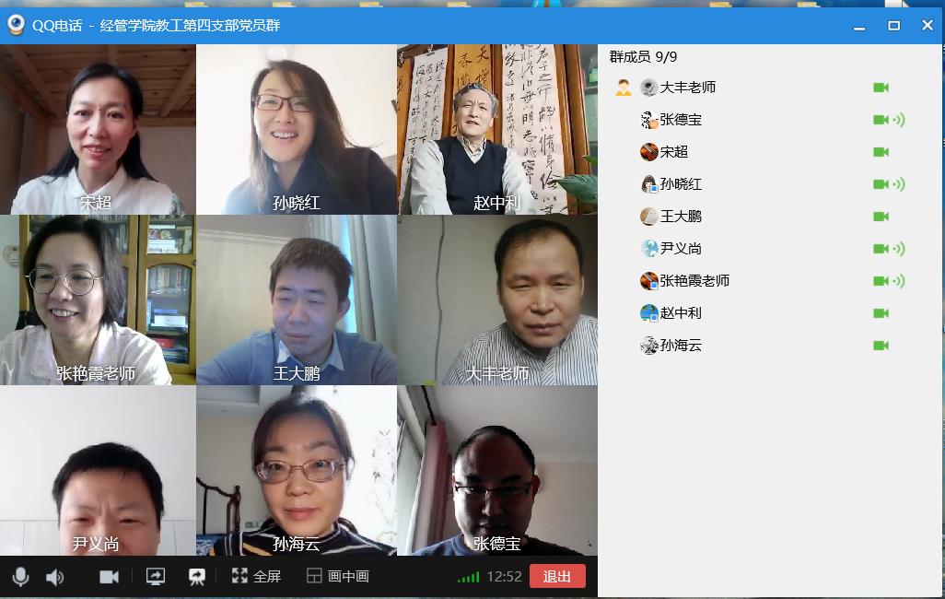945x599 pixels.
Task: Click the camera icon beside 大丰老师
Action: (x=881, y=88)
